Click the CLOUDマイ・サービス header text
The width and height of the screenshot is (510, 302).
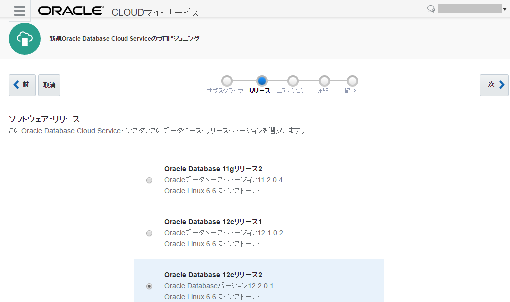click(x=155, y=12)
